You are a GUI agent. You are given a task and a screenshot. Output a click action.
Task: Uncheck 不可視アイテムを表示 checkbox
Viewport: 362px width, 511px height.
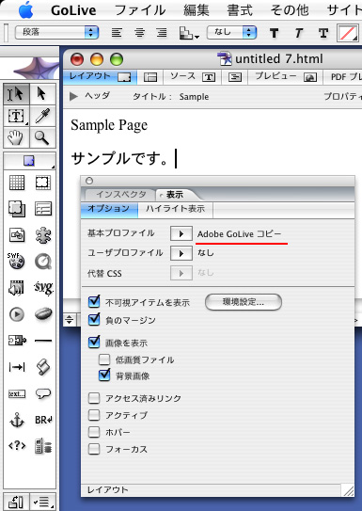click(x=94, y=302)
